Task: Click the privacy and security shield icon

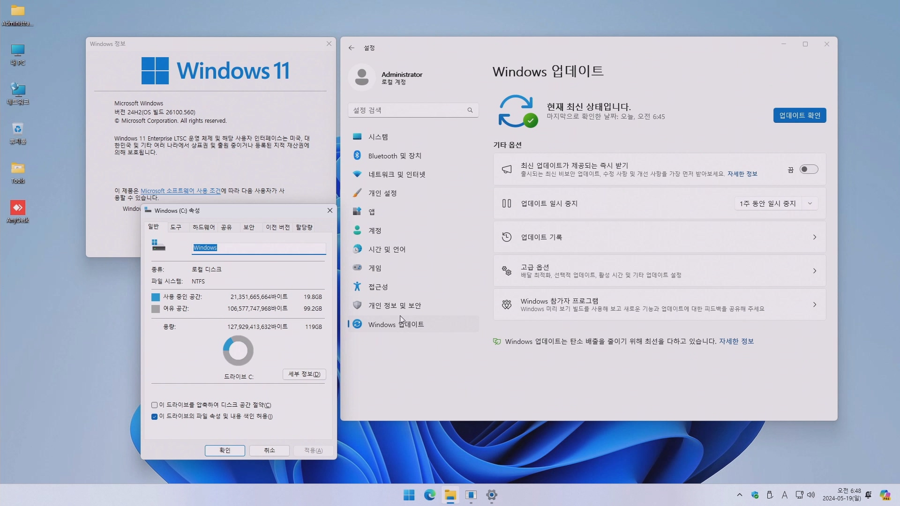Action: pos(357,305)
